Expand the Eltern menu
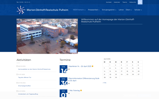 pyautogui.click(x=129, y=10)
